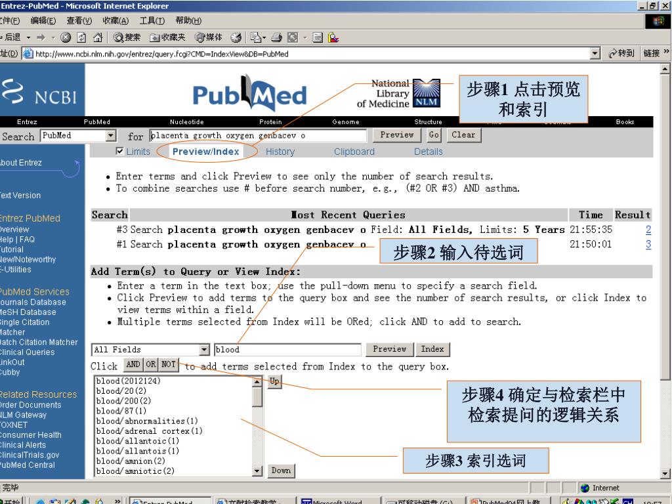Open the Nucleotide link in black bar
672x504 pixels.
click(186, 121)
